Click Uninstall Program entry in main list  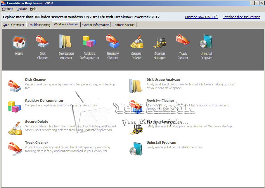point(161,143)
